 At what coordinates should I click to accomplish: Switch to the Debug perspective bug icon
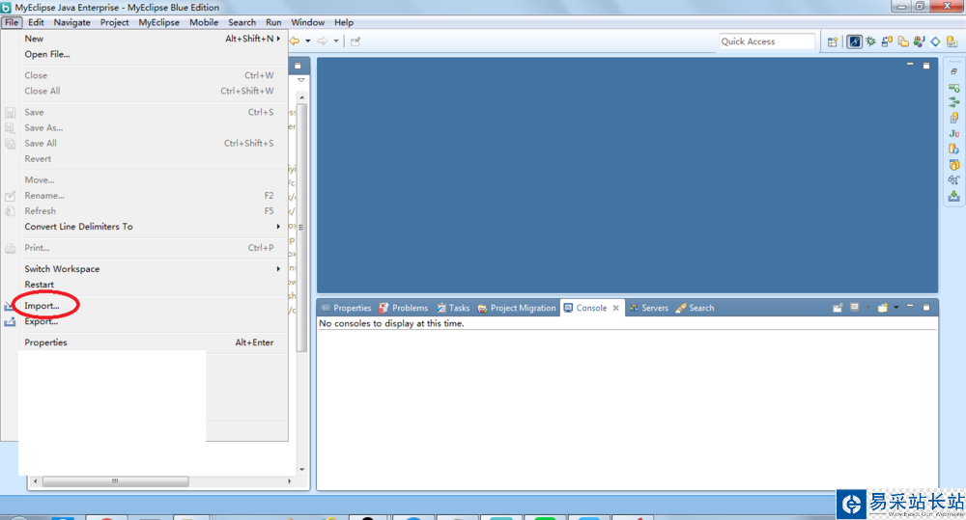870,41
